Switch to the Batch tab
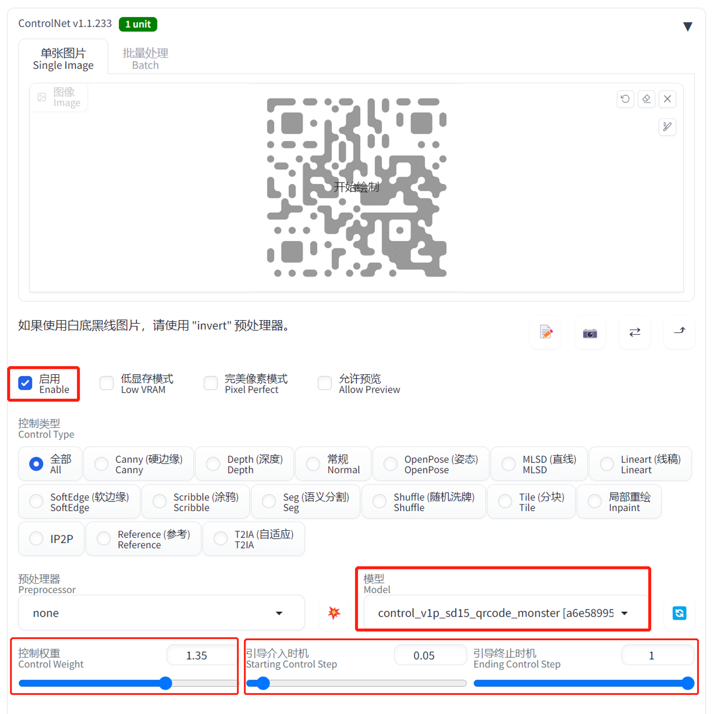This screenshot has width=715, height=714. tap(146, 59)
